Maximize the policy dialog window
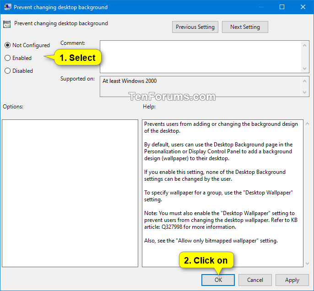 [x=282, y=7]
